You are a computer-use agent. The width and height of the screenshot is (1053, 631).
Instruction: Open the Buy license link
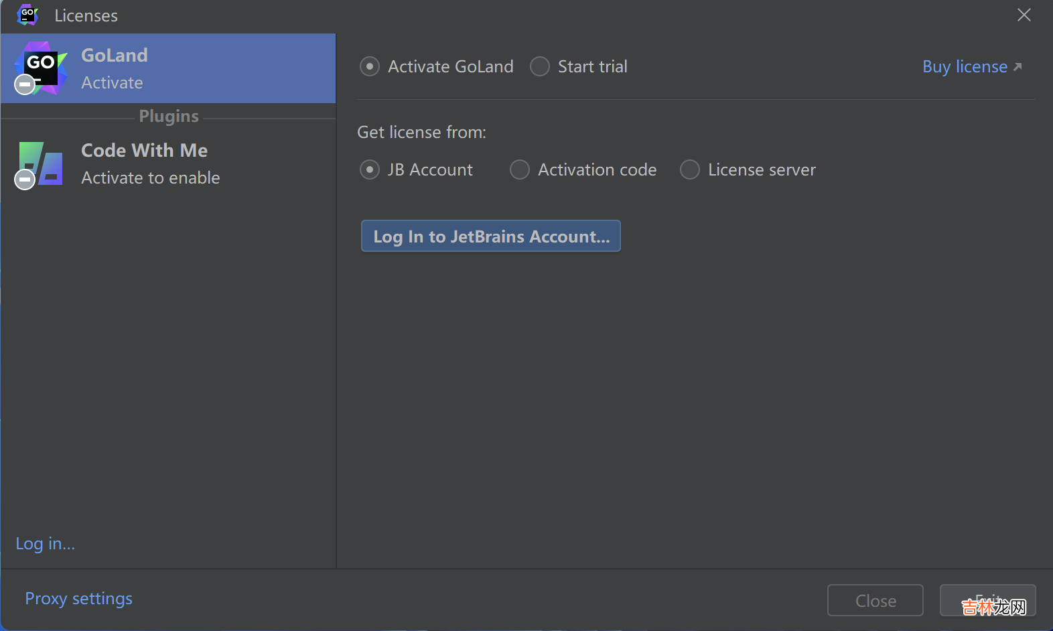coord(972,66)
